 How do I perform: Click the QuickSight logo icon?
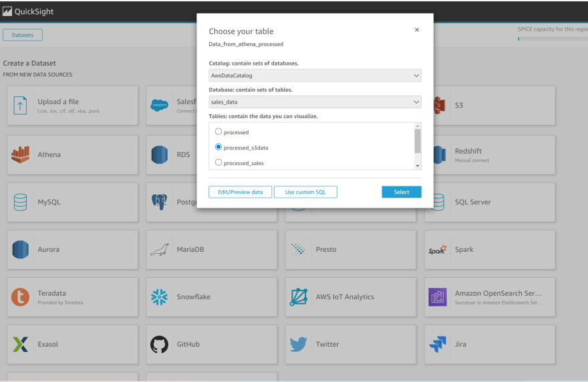click(7, 11)
